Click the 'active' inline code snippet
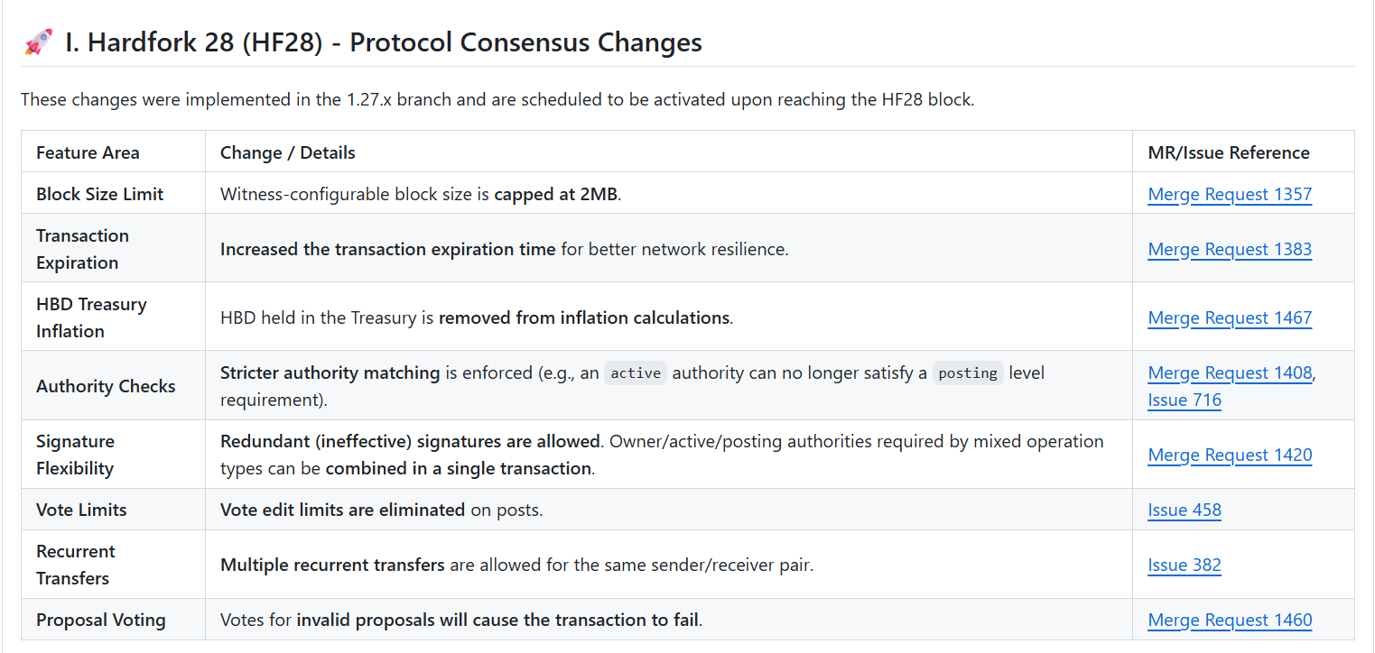Image resolution: width=1375 pixels, height=653 pixels. [636, 373]
